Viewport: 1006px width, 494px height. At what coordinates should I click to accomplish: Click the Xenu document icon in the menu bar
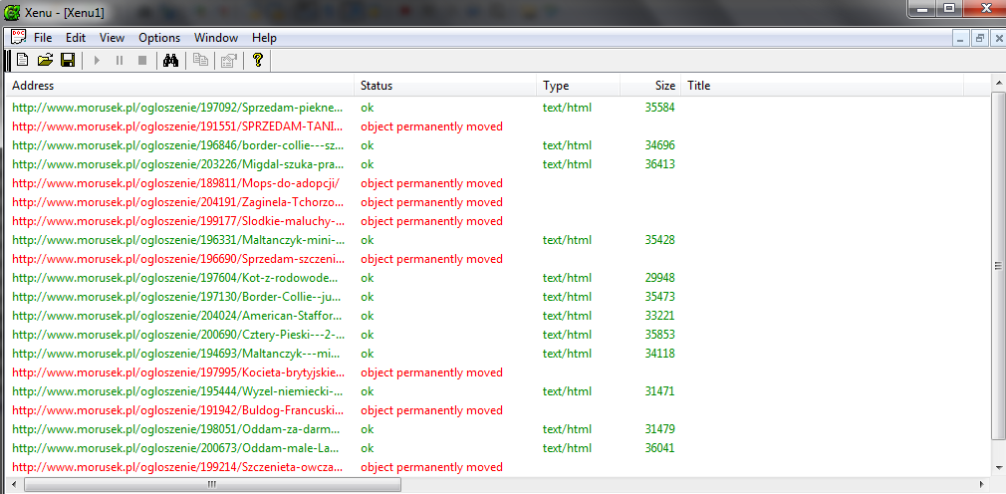tap(18, 37)
